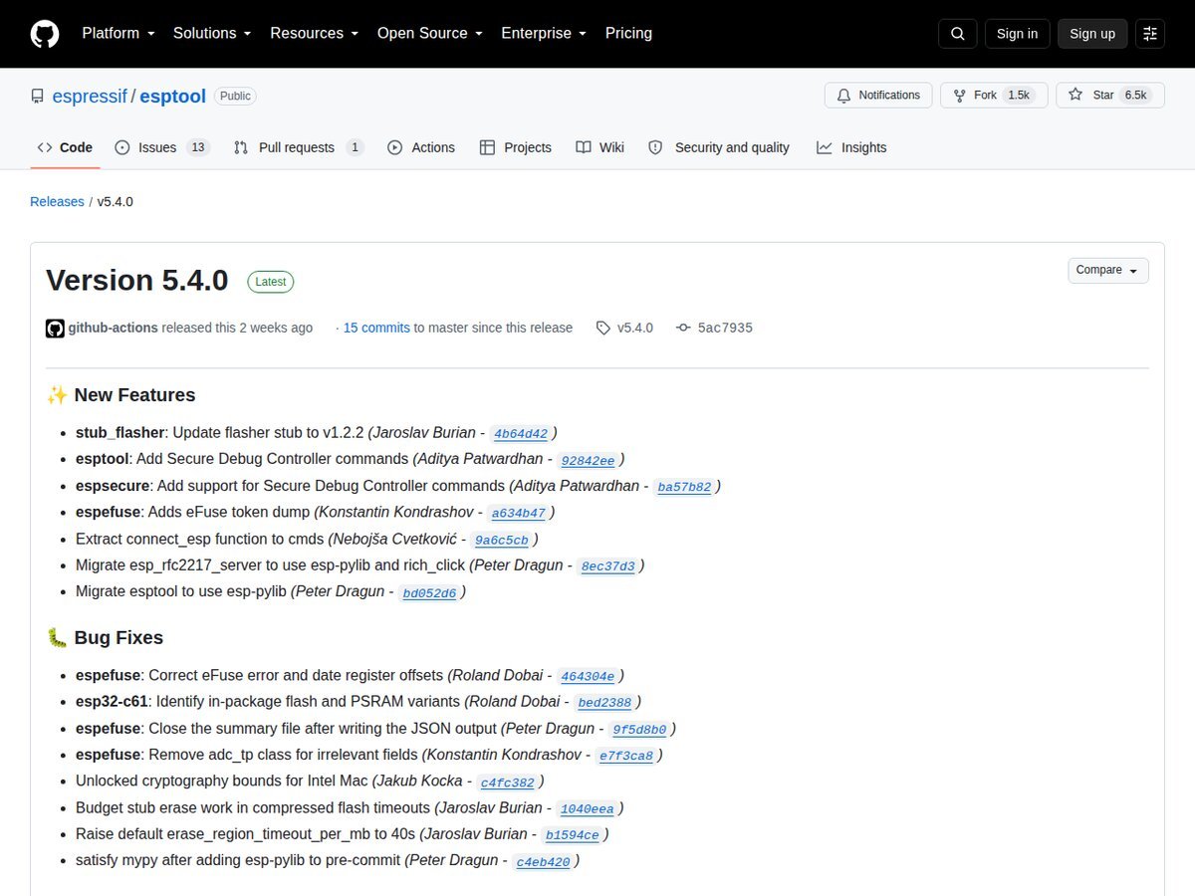Open commit b1594ce
Screen dimensions: 1195x896
click(573, 835)
